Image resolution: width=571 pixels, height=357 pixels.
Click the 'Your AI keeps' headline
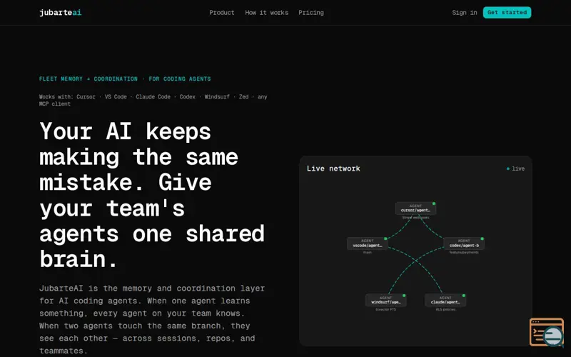click(152, 195)
